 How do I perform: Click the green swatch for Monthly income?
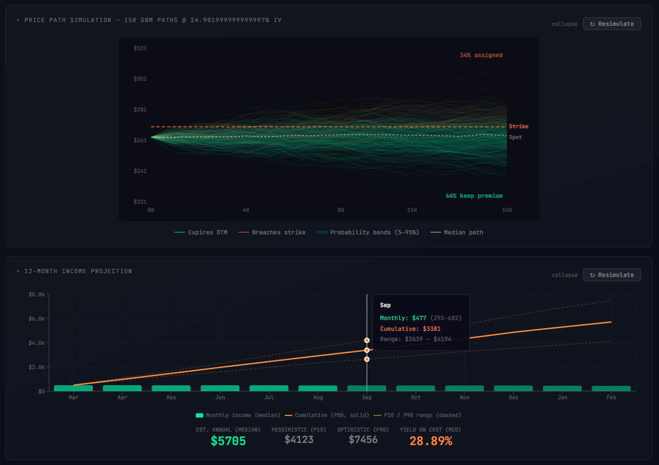200,415
